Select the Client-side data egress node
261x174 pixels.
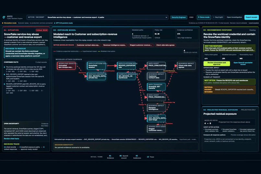click(186, 65)
